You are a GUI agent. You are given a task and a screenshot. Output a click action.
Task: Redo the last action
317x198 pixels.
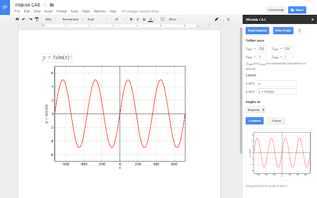[x=30, y=19]
